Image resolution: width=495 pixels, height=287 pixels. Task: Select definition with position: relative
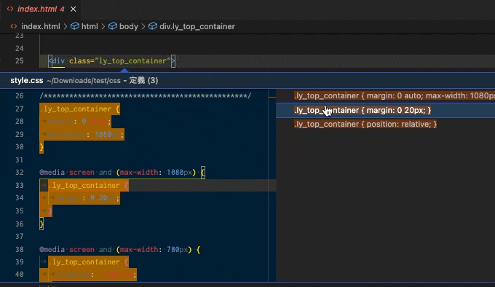[x=365, y=124]
